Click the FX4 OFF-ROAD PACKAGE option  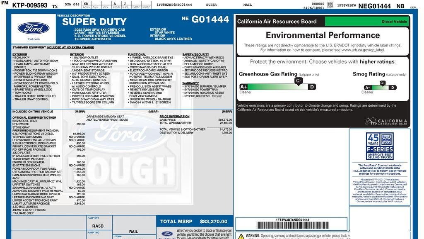[x=29, y=149]
